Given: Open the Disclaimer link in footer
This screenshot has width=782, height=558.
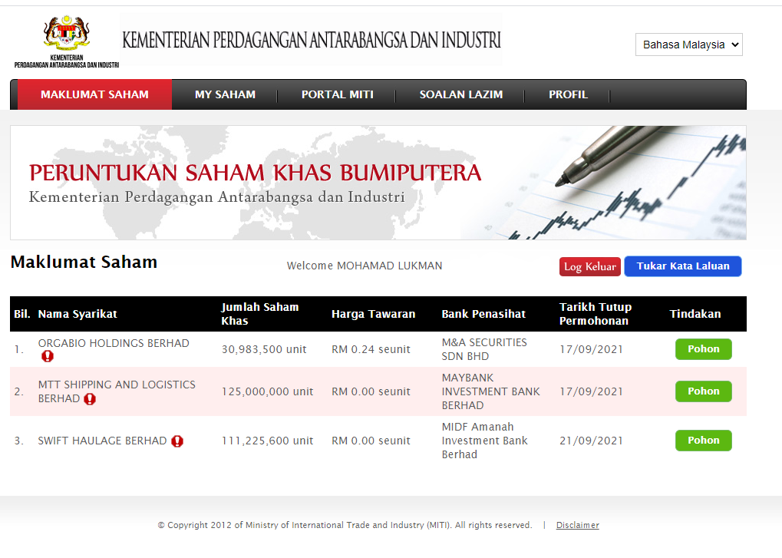Looking at the screenshot, I should 577,526.
